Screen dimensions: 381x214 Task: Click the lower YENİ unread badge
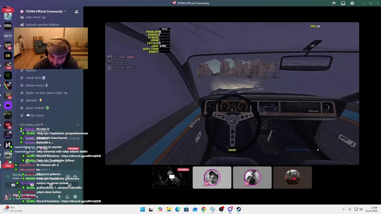(8, 166)
